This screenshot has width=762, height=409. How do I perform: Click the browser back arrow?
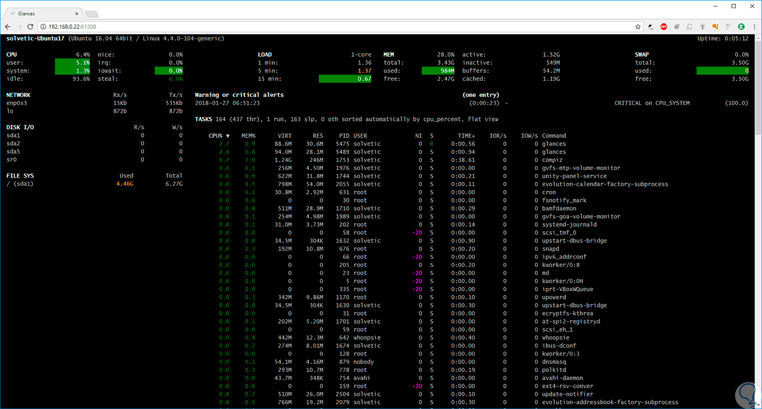(x=8, y=26)
